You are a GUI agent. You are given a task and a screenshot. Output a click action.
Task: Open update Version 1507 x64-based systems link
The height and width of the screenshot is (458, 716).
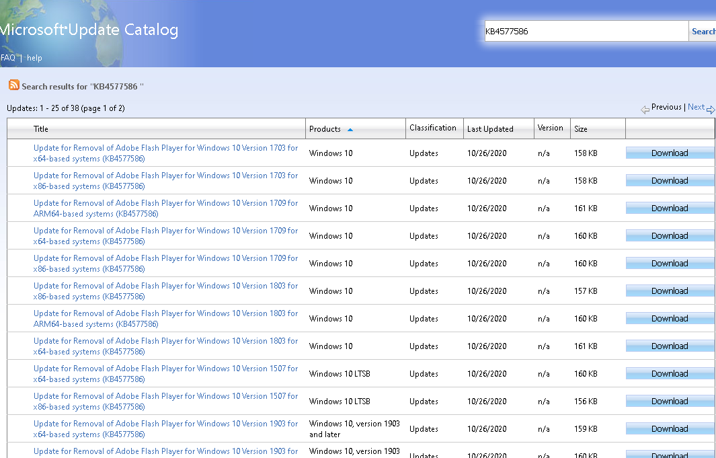click(166, 373)
